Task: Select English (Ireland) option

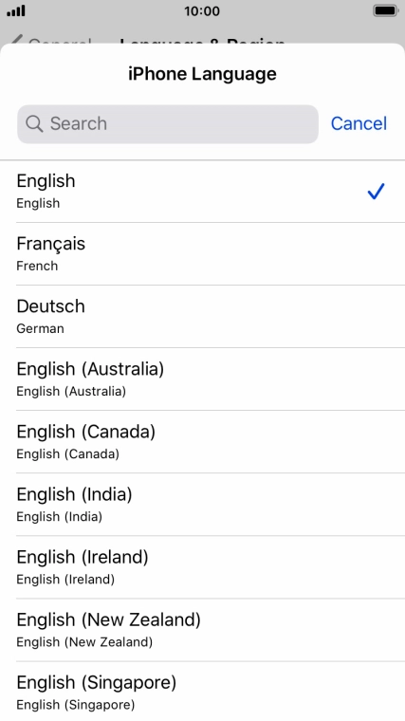Action: 202,566
